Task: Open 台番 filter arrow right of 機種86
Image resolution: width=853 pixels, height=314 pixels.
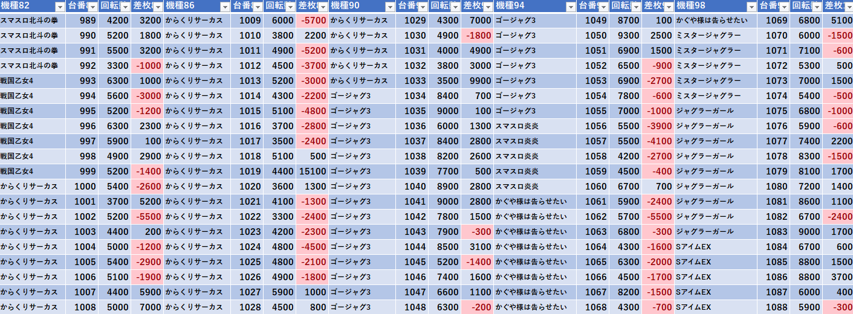Action: [256, 7]
